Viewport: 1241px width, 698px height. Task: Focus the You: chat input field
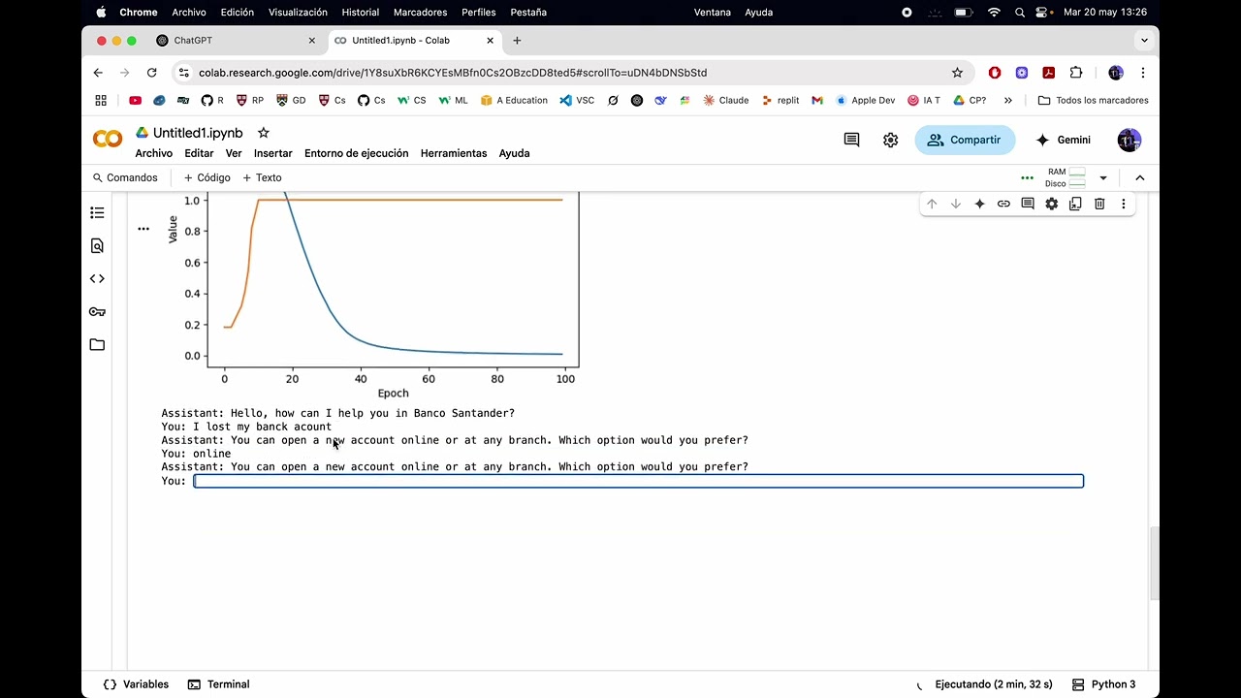638,481
